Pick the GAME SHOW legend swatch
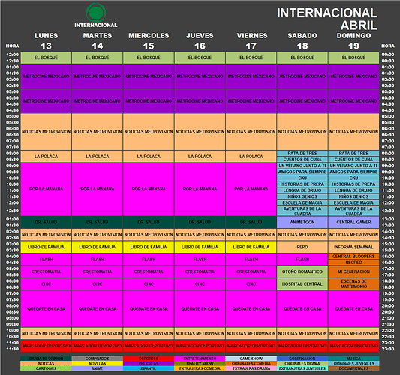 [251, 358]
